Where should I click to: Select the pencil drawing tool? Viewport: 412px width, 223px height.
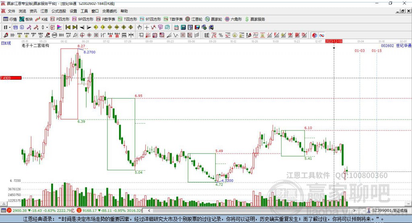click(x=6, y=35)
